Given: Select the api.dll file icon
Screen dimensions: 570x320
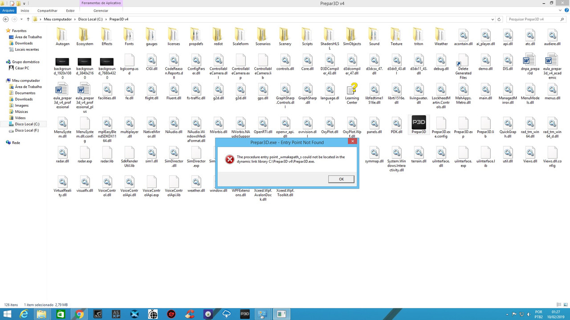Looking at the screenshot, I should click(x=508, y=34).
